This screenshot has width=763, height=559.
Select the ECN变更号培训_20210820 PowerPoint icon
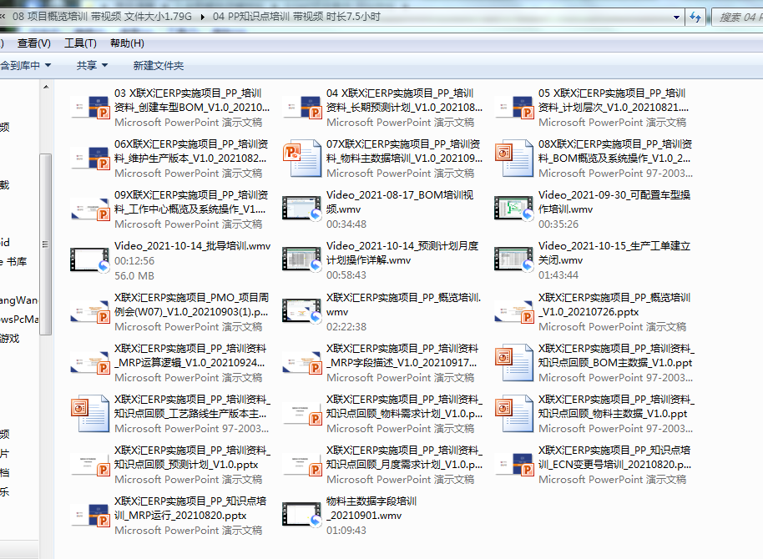513,464
